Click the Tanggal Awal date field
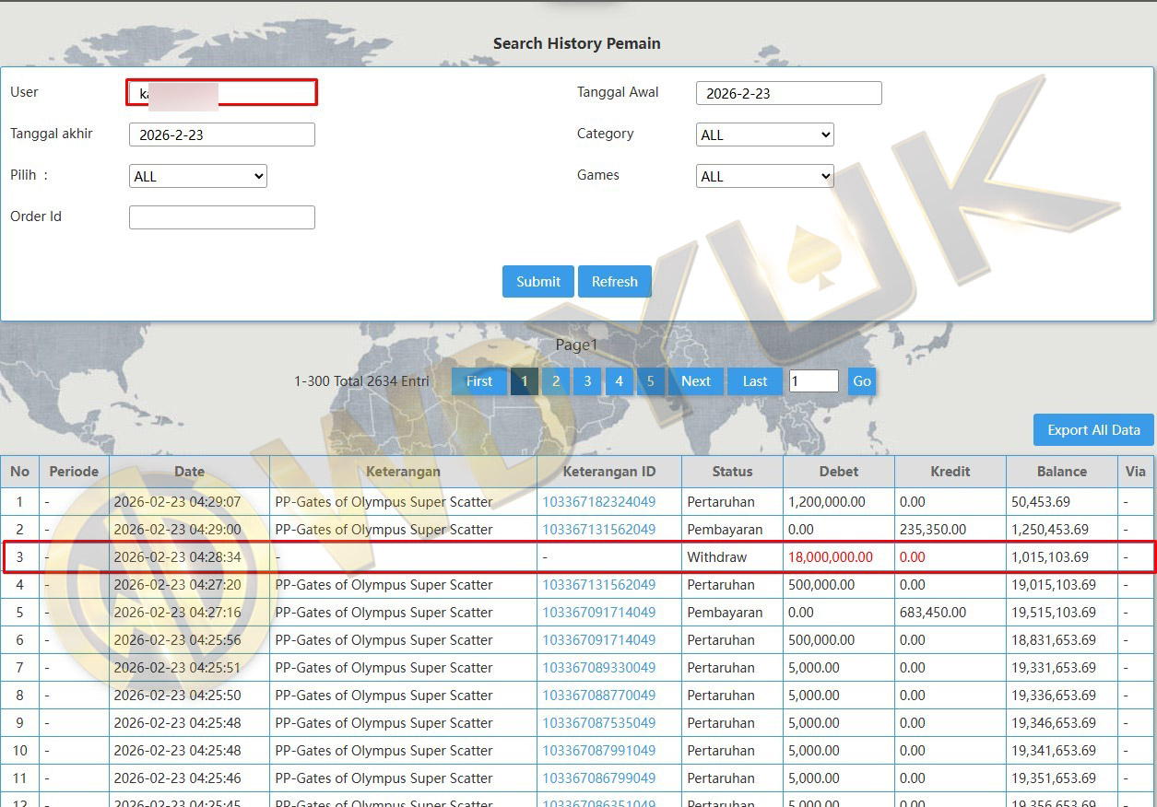The image size is (1157, 807). pyautogui.click(x=788, y=93)
